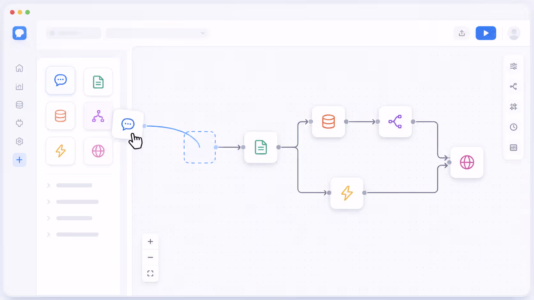
Task: Click the share upload button
Action: click(x=462, y=33)
